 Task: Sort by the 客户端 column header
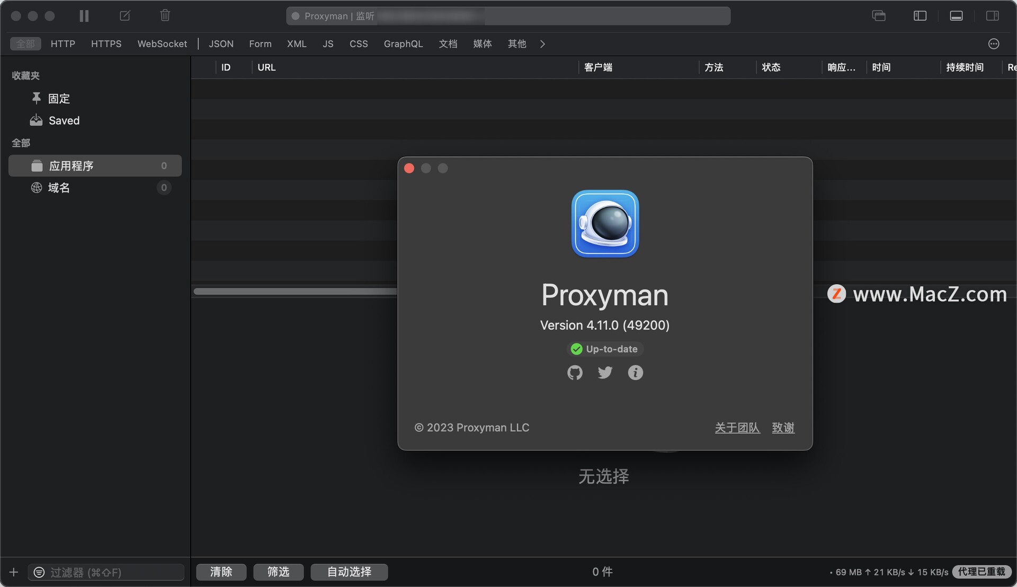click(598, 67)
